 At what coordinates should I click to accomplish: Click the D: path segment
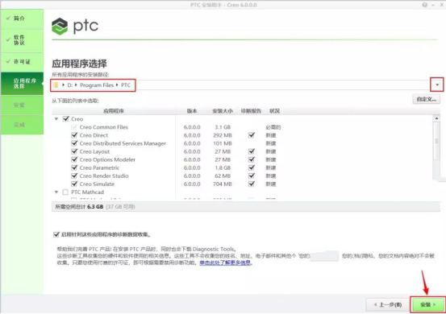[70, 85]
